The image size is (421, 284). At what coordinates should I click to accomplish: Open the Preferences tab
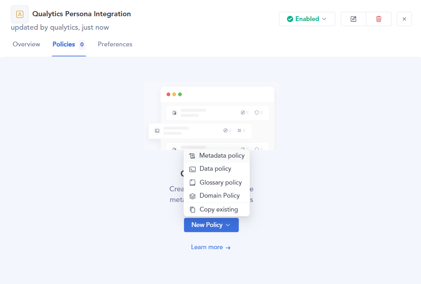tap(115, 44)
